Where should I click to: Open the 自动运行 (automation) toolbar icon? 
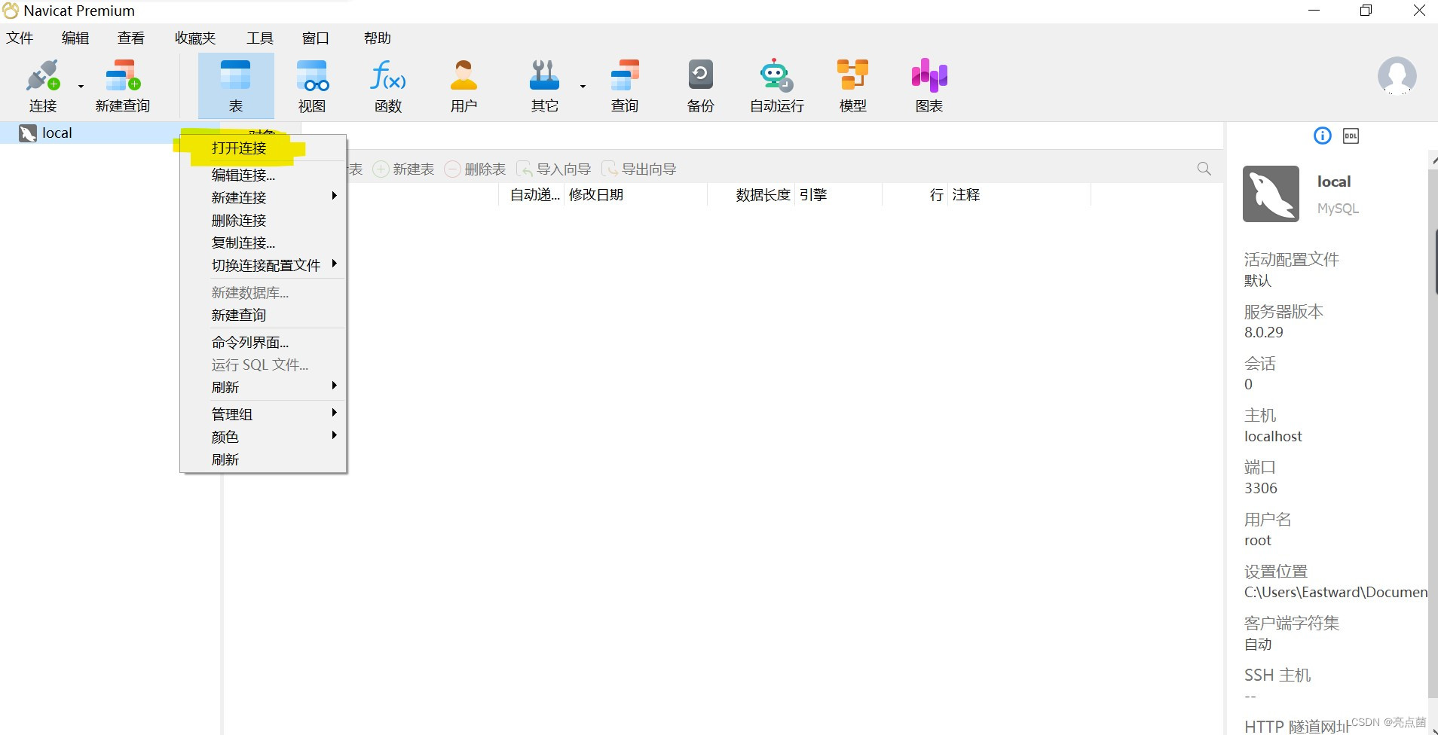(x=776, y=85)
